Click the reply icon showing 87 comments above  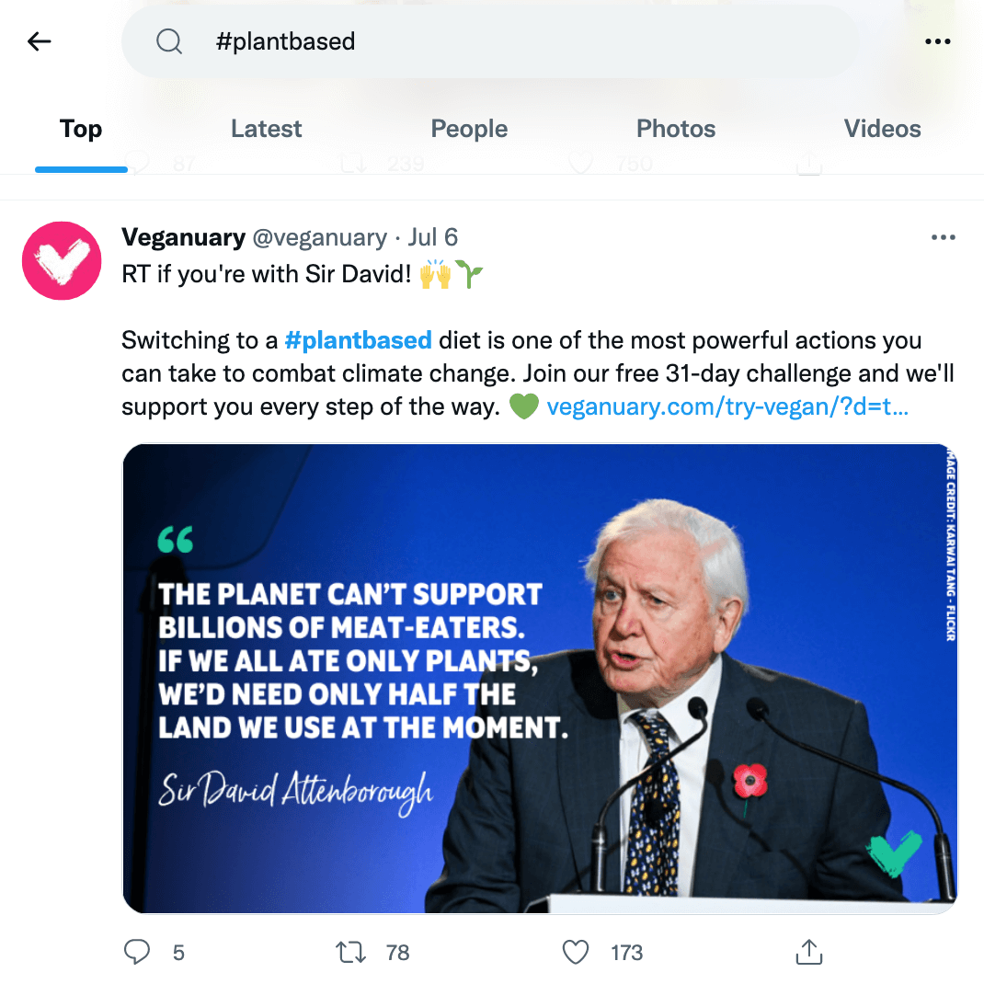click(137, 162)
